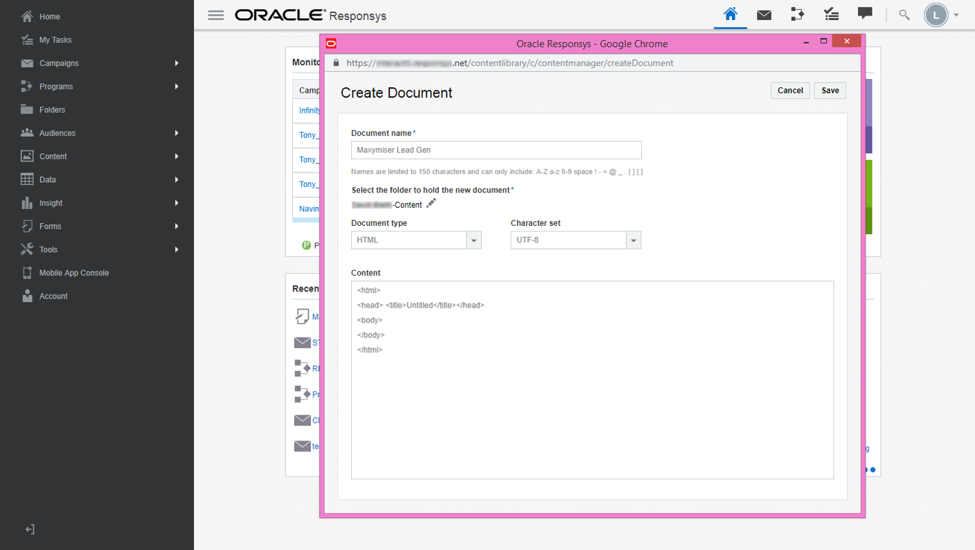Click the Data table icon in sidebar
This screenshot has height=550, width=975.
[27, 179]
